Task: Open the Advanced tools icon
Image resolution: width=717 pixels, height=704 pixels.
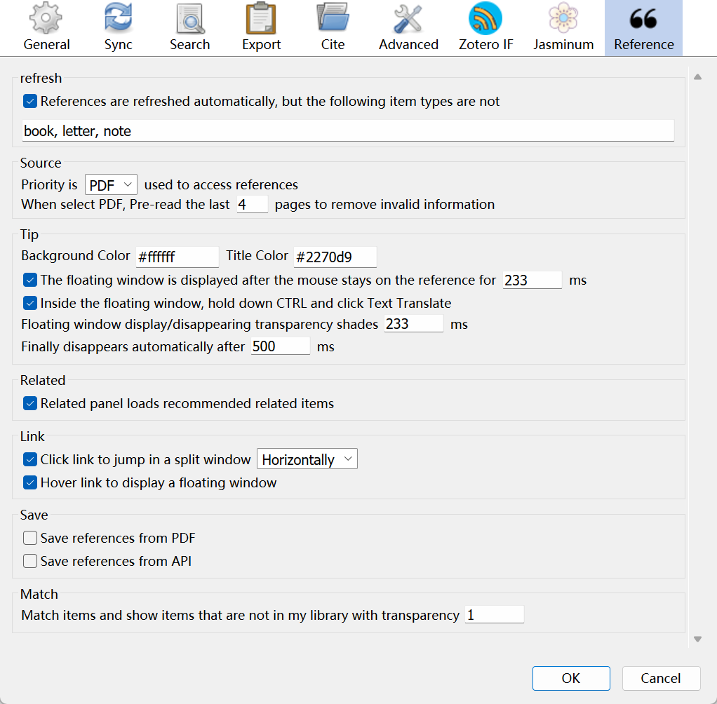Action: coord(408,18)
